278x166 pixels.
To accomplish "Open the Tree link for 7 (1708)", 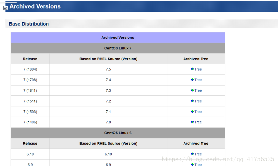I will point(198,80).
